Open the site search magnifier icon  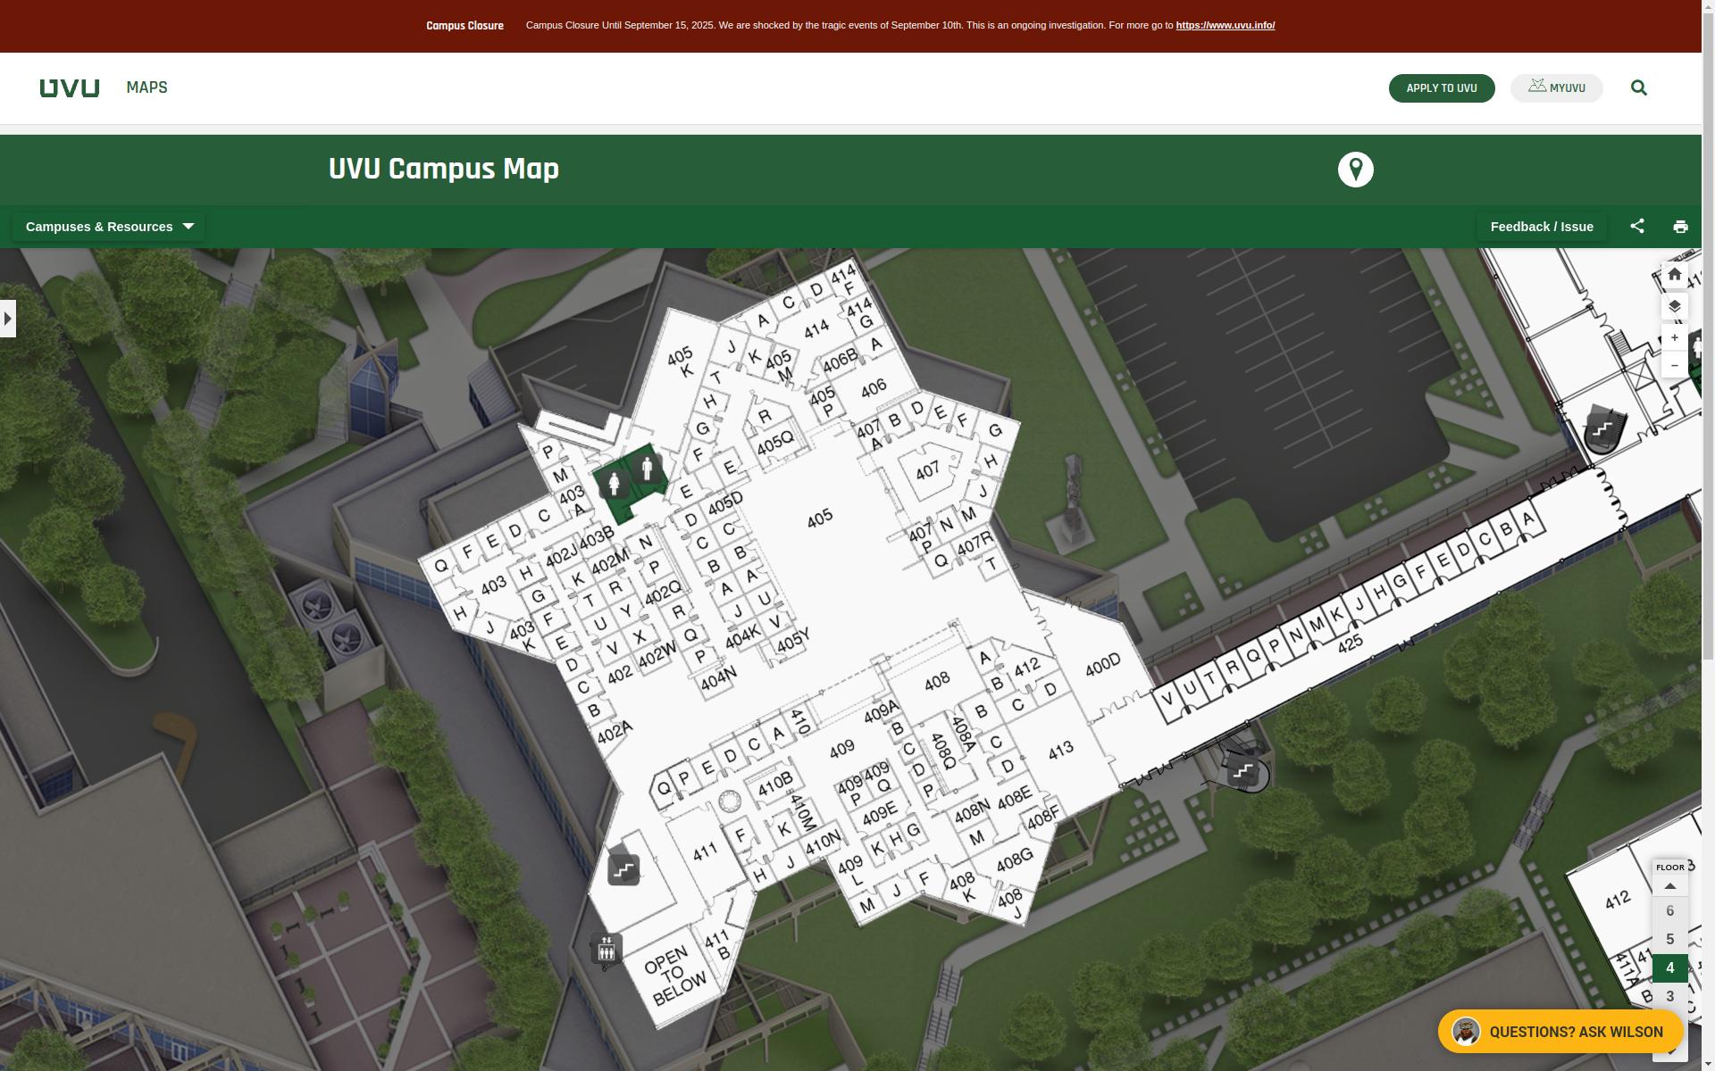click(x=1638, y=87)
